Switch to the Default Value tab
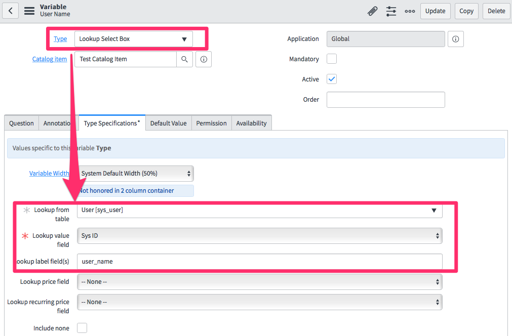512x336 pixels. [x=168, y=122]
